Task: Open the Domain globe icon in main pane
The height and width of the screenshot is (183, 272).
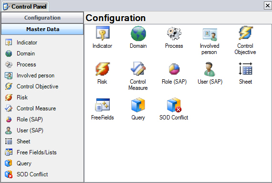Action: 138,33
